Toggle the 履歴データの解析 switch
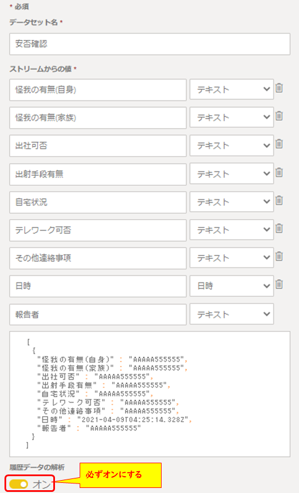Screen dimensions: 299x493 click(19, 484)
